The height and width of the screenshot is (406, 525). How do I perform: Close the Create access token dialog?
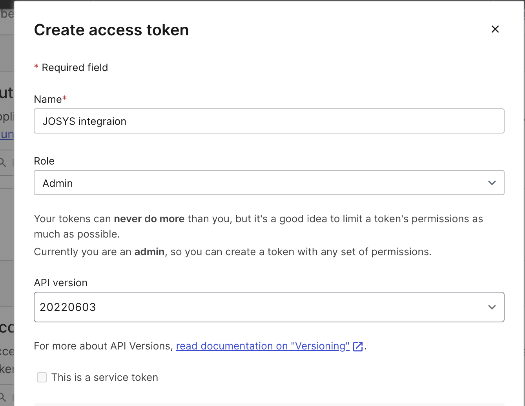tap(495, 29)
